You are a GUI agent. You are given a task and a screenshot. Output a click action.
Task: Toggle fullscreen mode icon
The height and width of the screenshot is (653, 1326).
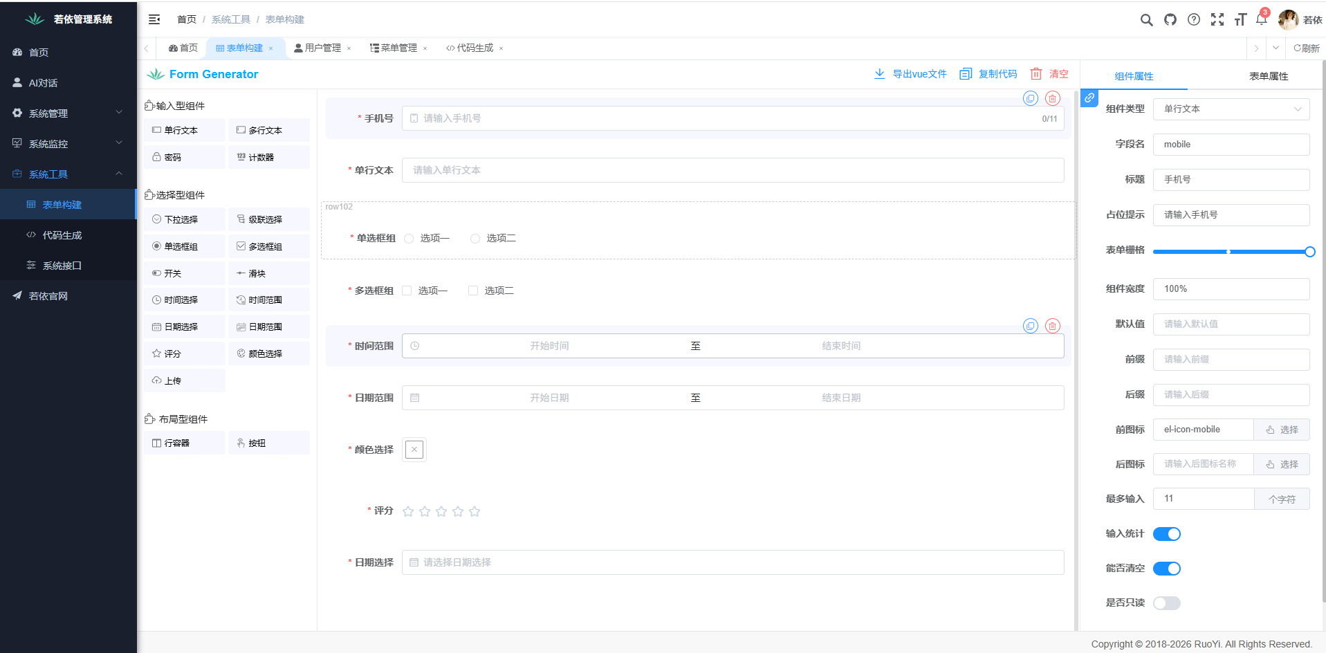(x=1217, y=19)
